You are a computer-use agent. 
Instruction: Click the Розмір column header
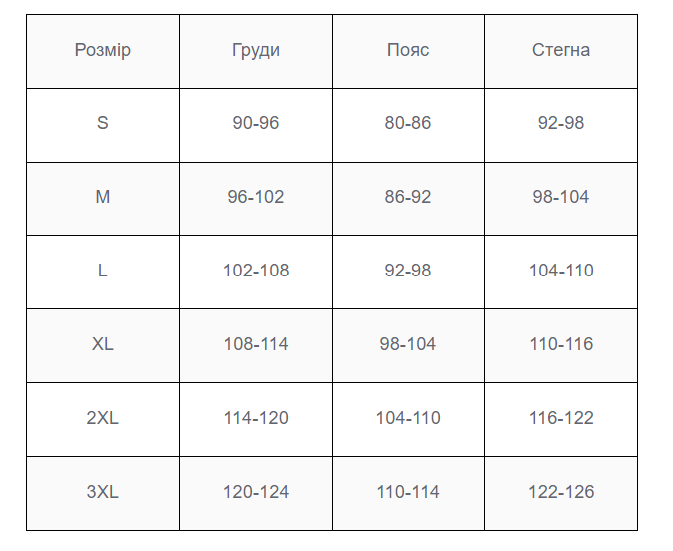(x=103, y=50)
